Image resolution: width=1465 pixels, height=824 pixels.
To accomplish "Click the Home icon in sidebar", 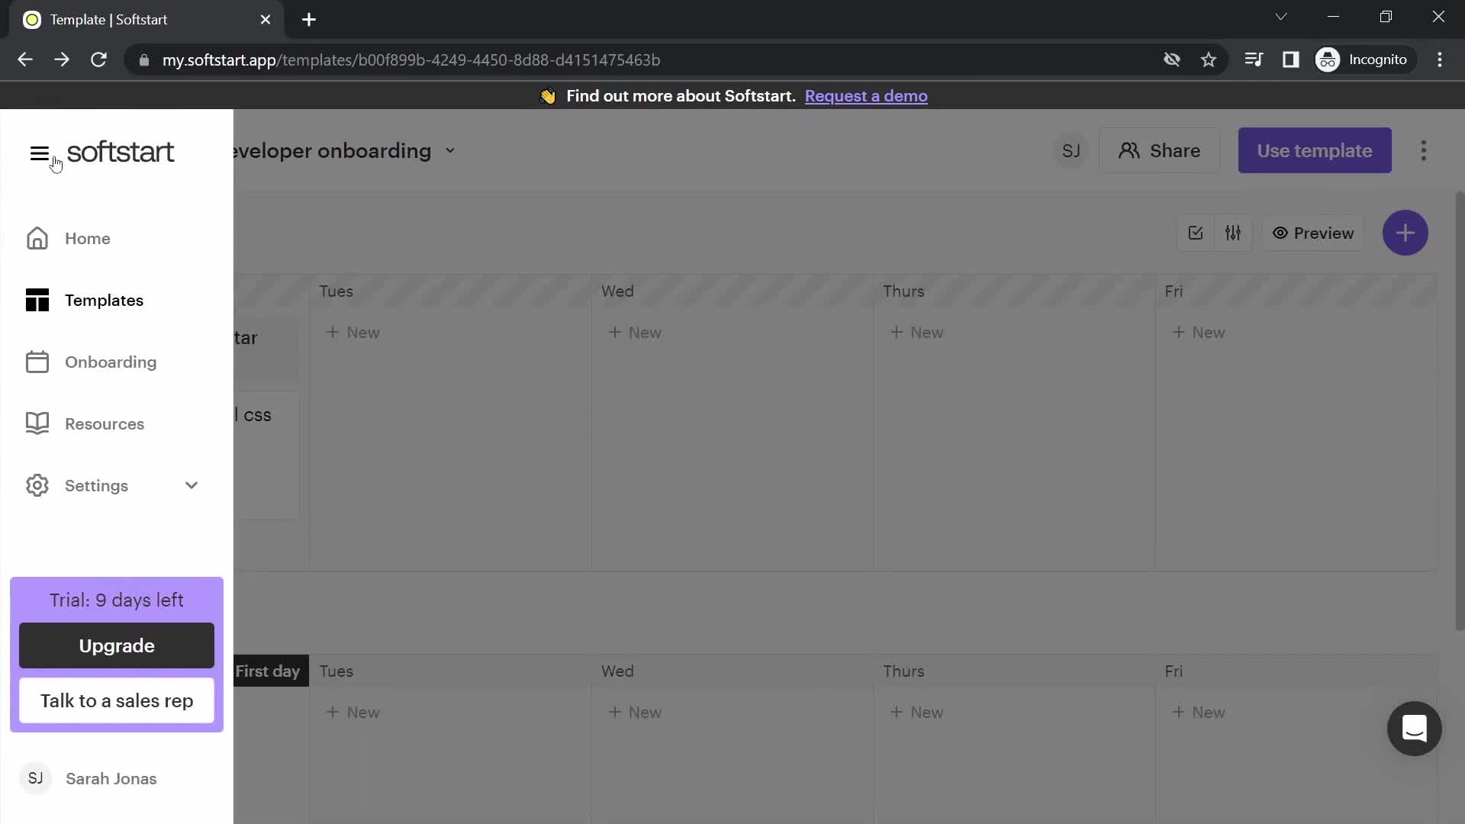I will (x=37, y=239).
